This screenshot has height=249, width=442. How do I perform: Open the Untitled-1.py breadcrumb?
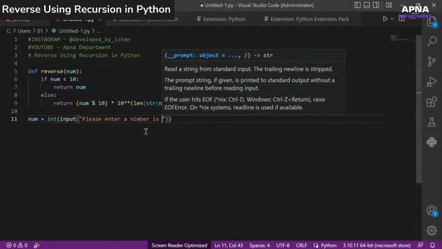pyautogui.click(x=71, y=31)
